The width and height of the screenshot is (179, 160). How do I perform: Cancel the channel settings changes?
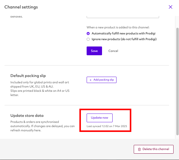point(113,51)
